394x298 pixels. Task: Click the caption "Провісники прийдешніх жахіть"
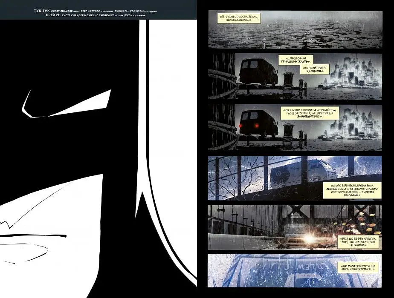tap(296, 60)
